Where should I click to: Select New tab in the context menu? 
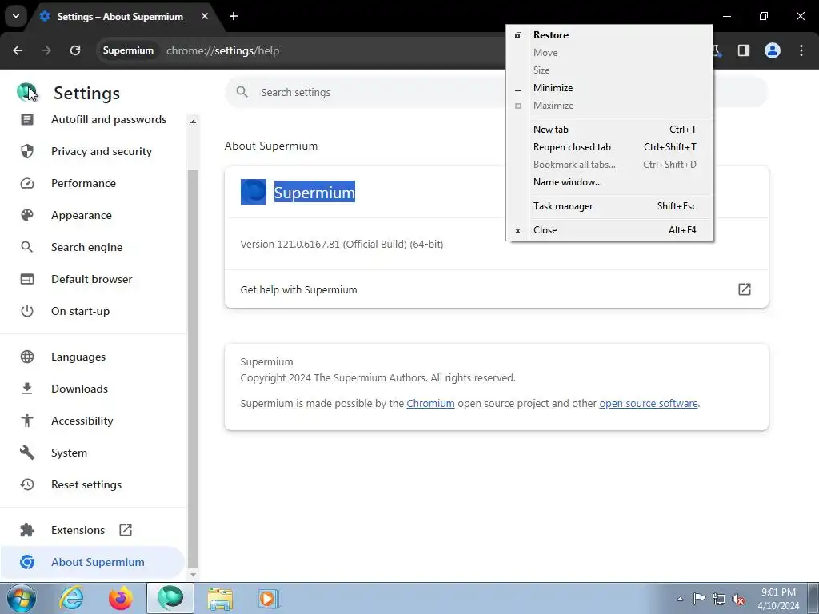coord(609,130)
